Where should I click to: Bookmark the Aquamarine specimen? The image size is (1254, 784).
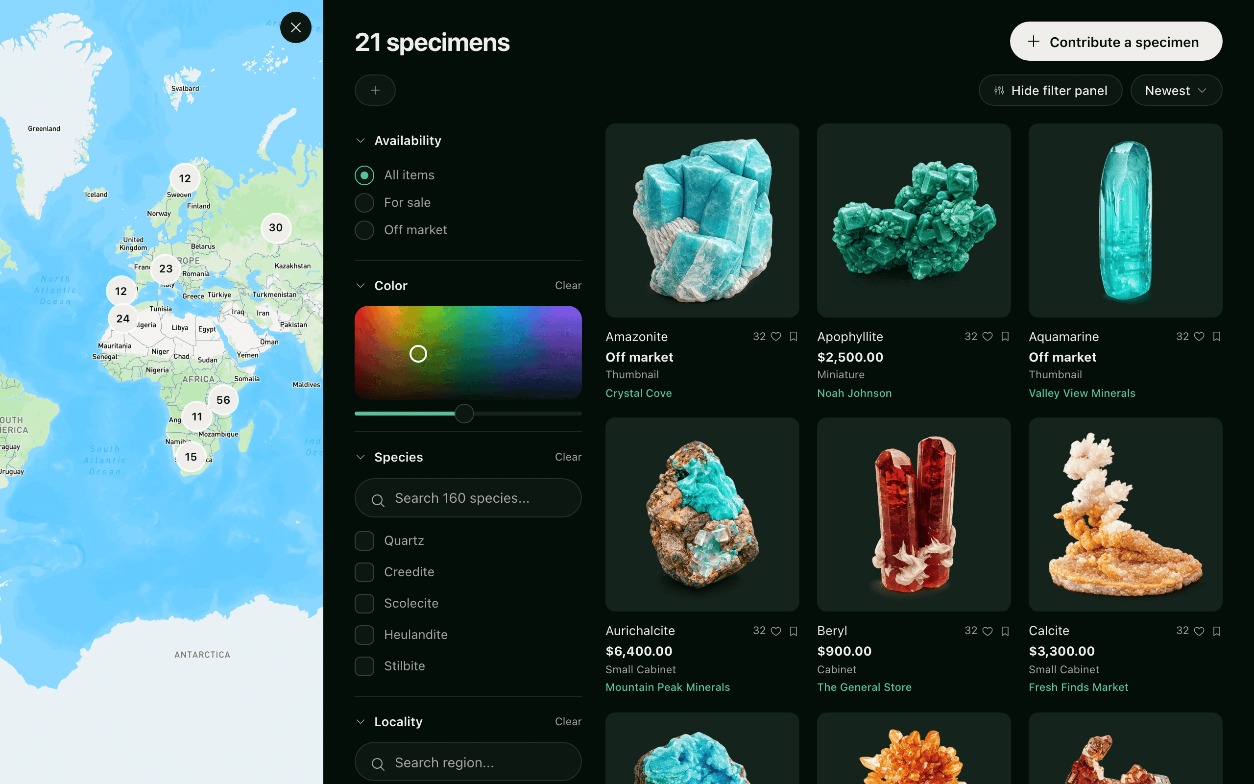pos(1217,337)
